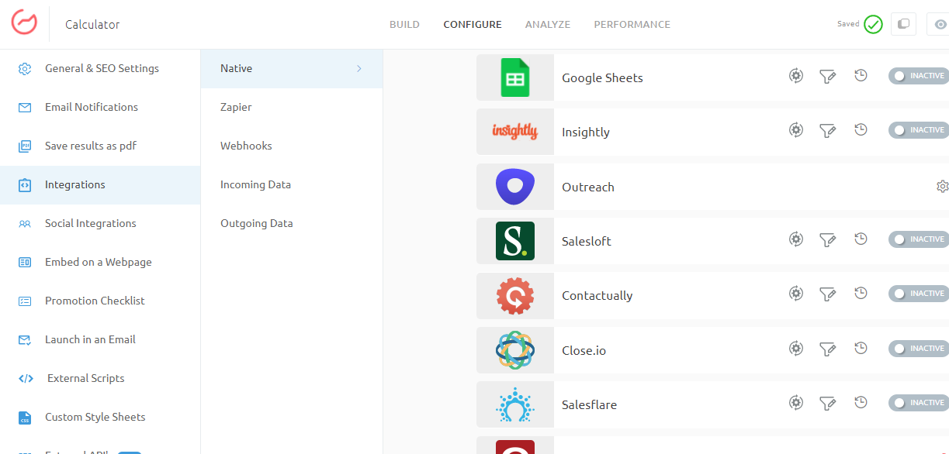
Task: Click the General & SEO Settings gear icon
Action: (25, 68)
